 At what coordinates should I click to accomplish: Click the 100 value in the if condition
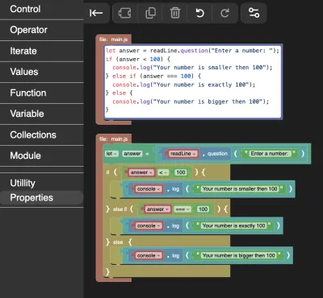coord(181,172)
